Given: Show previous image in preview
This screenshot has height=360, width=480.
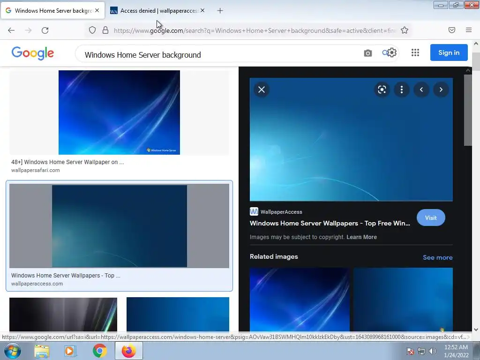Looking at the screenshot, I should (421, 90).
